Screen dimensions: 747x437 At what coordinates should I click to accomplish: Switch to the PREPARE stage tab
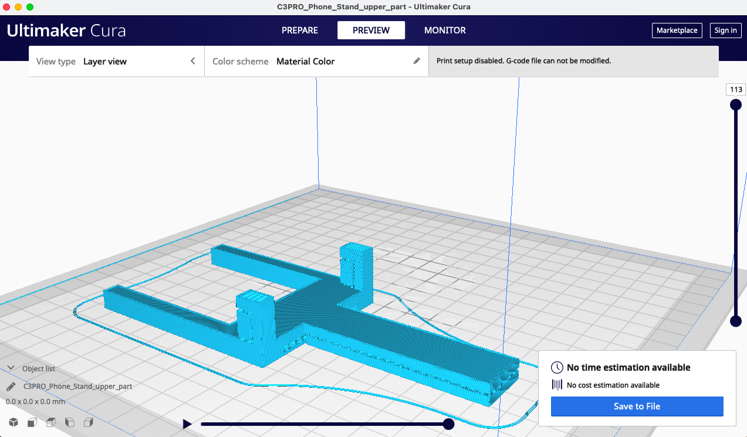[x=299, y=31]
